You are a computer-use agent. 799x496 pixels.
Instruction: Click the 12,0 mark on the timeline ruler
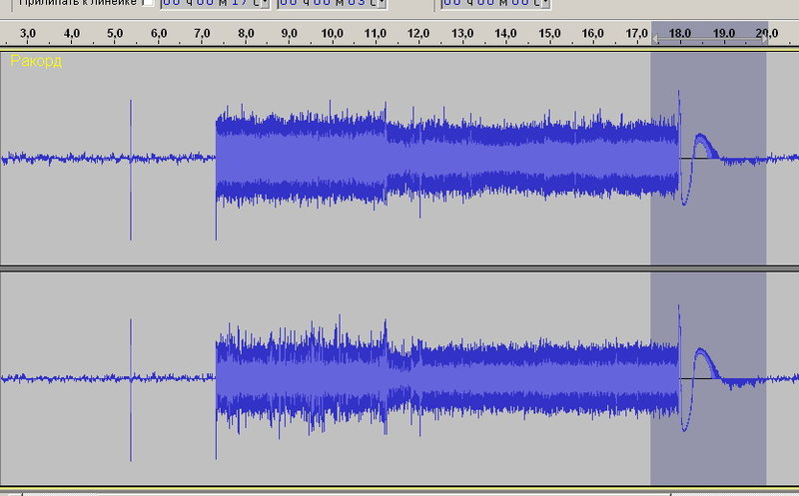click(418, 34)
